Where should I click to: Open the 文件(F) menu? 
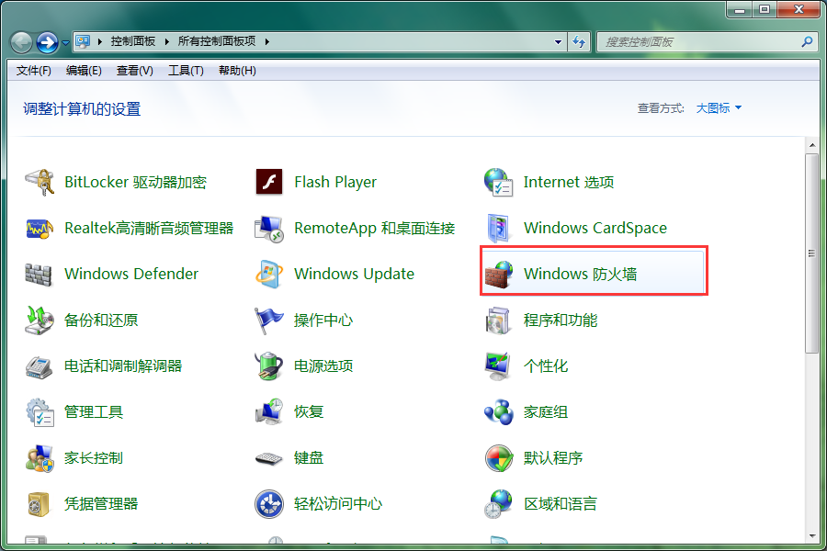[34, 71]
